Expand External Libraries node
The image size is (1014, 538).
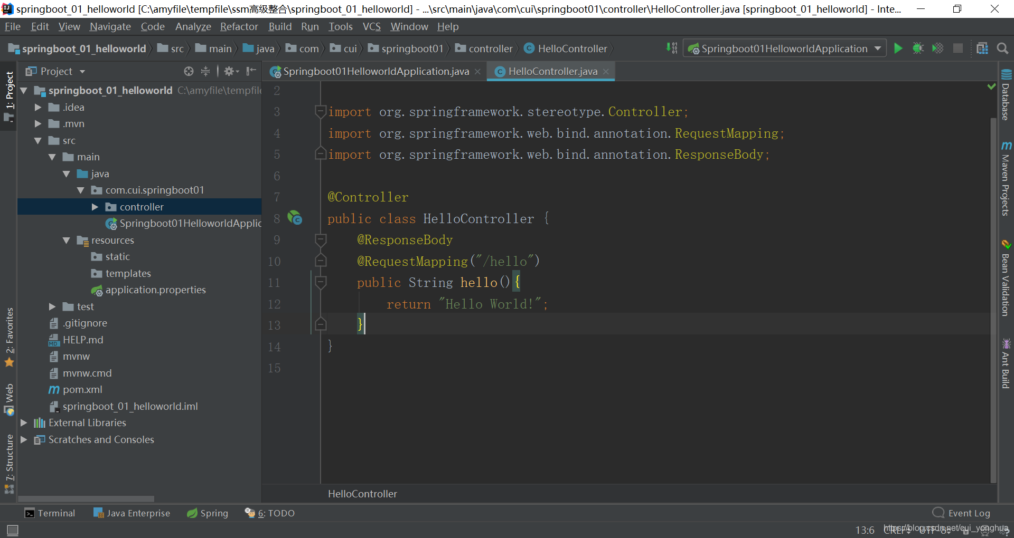pos(24,422)
